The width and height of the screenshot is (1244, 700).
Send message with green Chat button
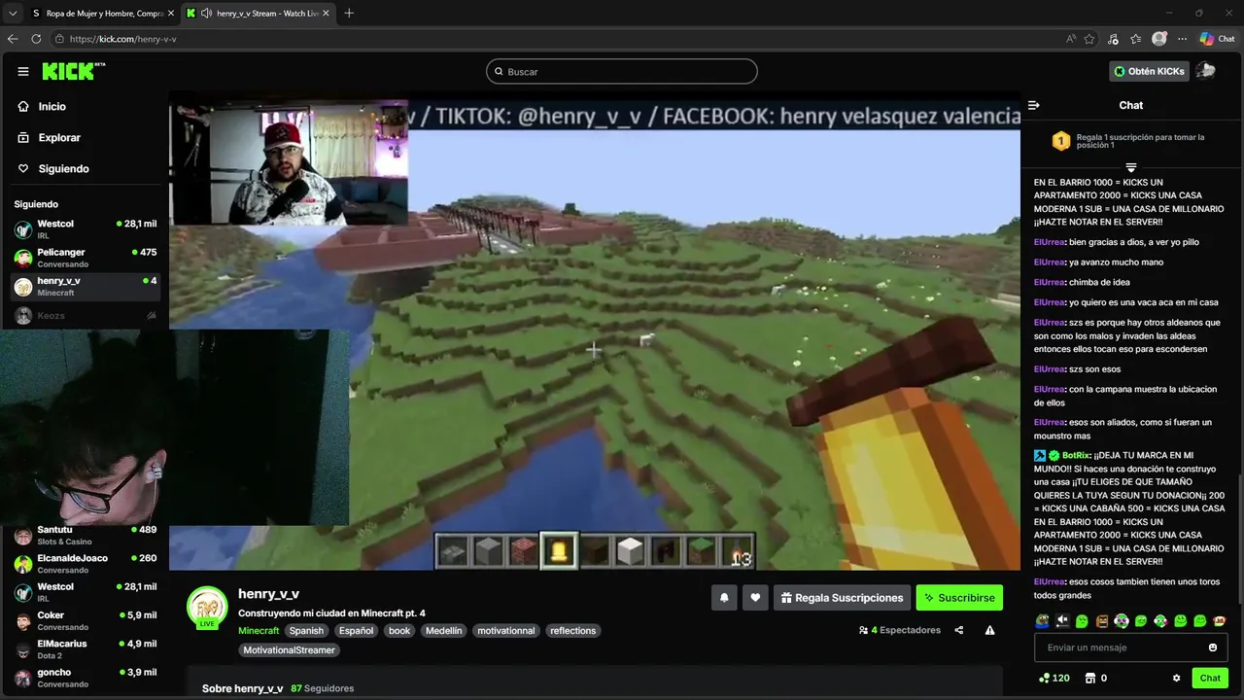click(x=1210, y=678)
